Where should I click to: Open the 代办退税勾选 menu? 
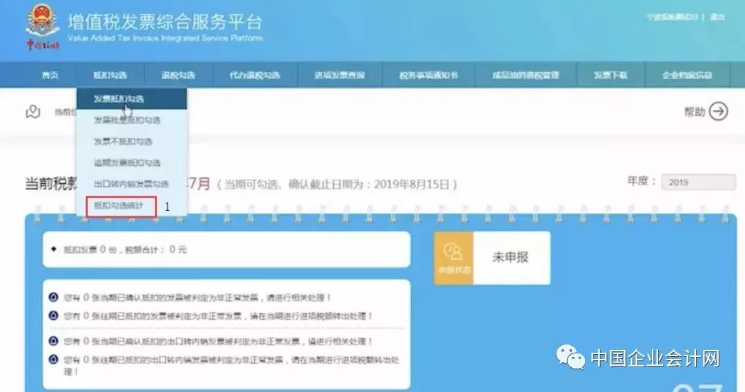[255, 75]
